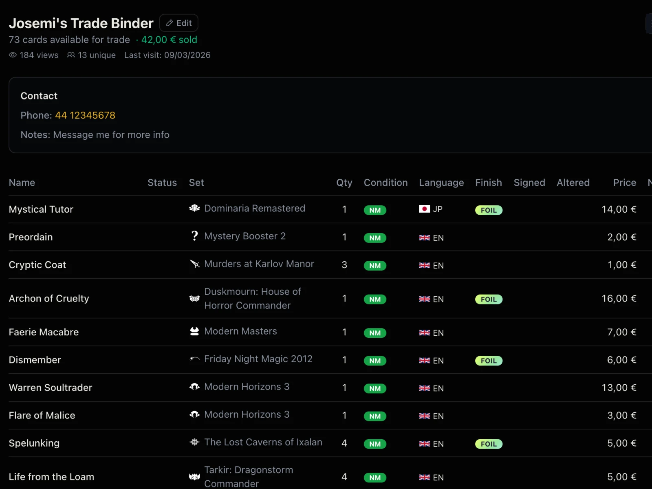Click the phone number 44 12345678
Image resolution: width=652 pixels, height=489 pixels.
pos(85,115)
